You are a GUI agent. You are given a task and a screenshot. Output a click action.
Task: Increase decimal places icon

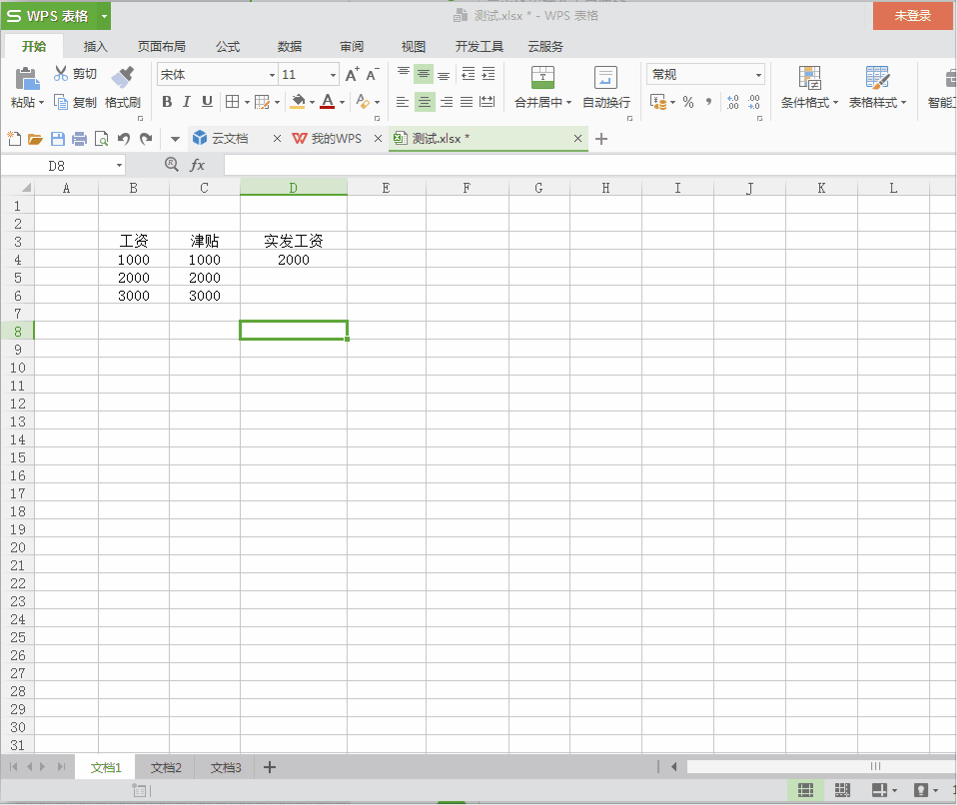pos(733,102)
